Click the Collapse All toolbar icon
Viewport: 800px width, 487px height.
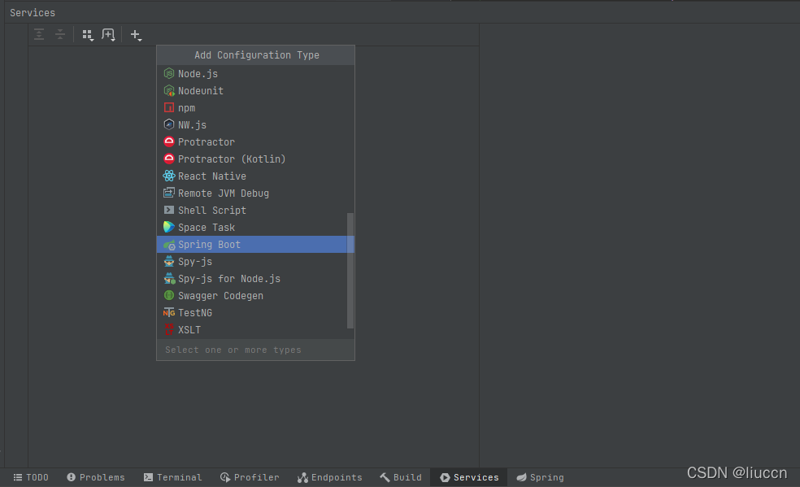[x=60, y=35]
